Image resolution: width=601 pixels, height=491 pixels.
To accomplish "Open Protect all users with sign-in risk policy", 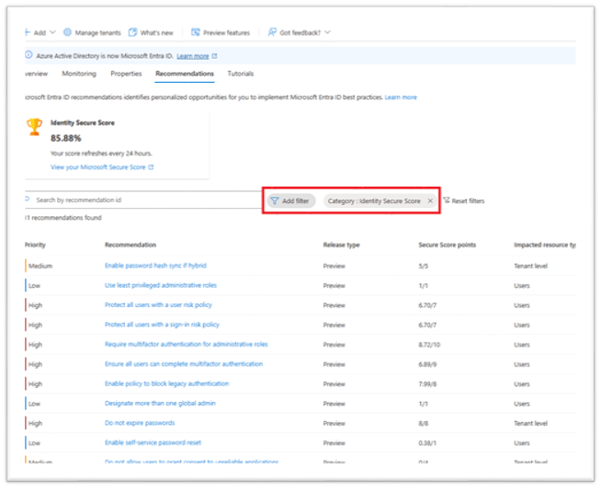I will click(162, 325).
